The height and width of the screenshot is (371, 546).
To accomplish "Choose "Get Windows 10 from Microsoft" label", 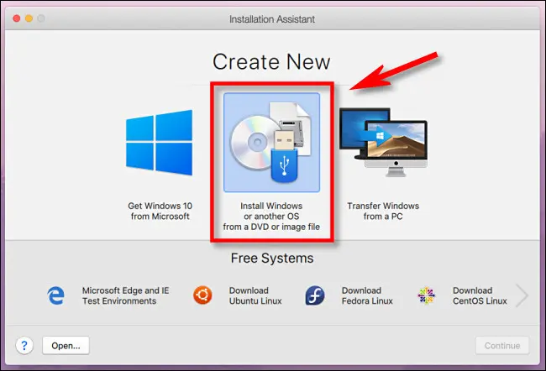I will pyautogui.click(x=160, y=211).
